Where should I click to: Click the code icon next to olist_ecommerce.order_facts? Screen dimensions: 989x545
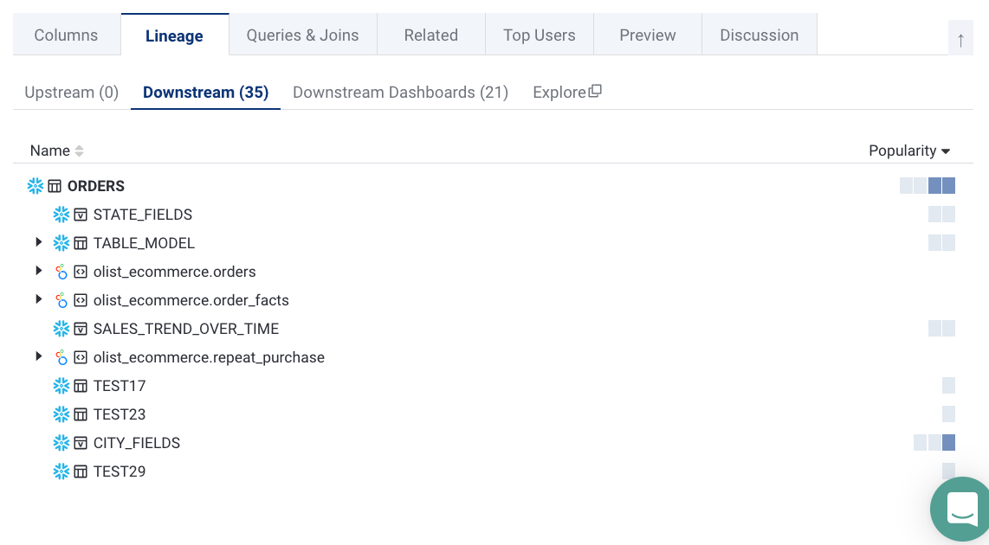tap(81, 300)
